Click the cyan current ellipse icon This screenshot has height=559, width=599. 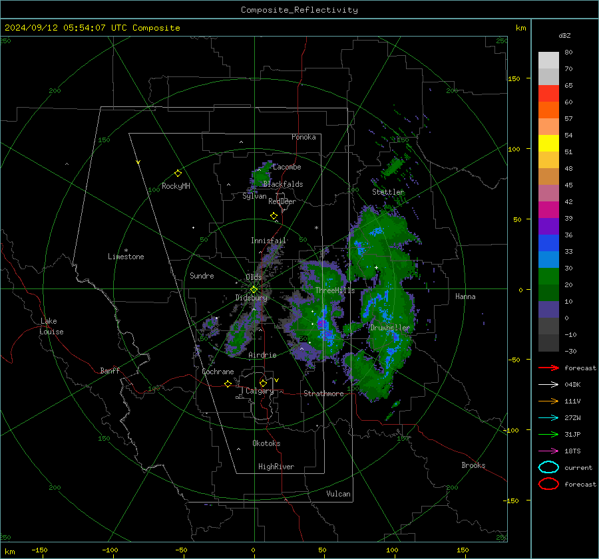point(548,467)
